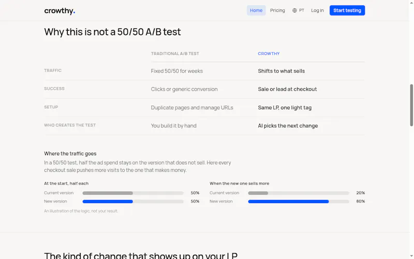Click 'Why this is not a 50/50 A/B test' heading
Screen dimensions: 414x259
(x=112, y=32)
